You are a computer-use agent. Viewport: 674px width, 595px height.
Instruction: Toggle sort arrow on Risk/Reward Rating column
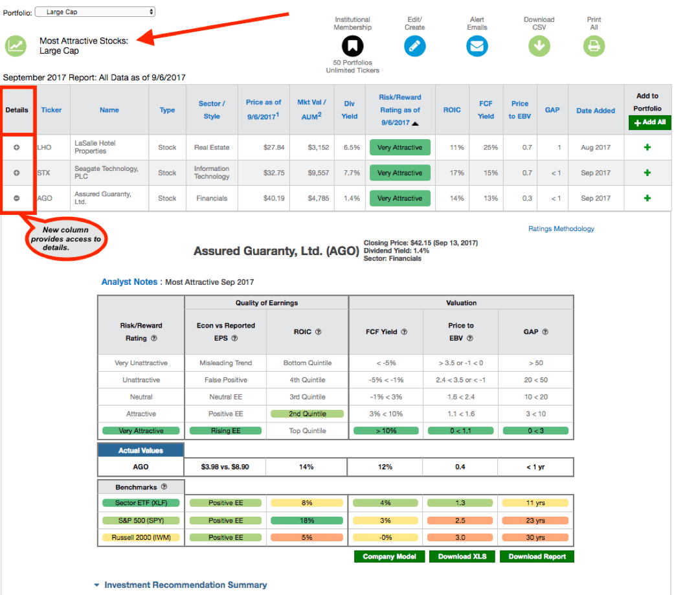click(x=415, y=124)
